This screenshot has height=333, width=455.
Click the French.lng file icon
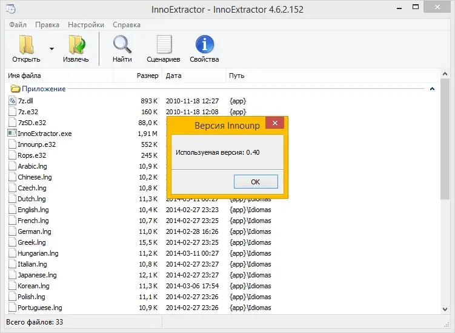click(x=12, y=221)
